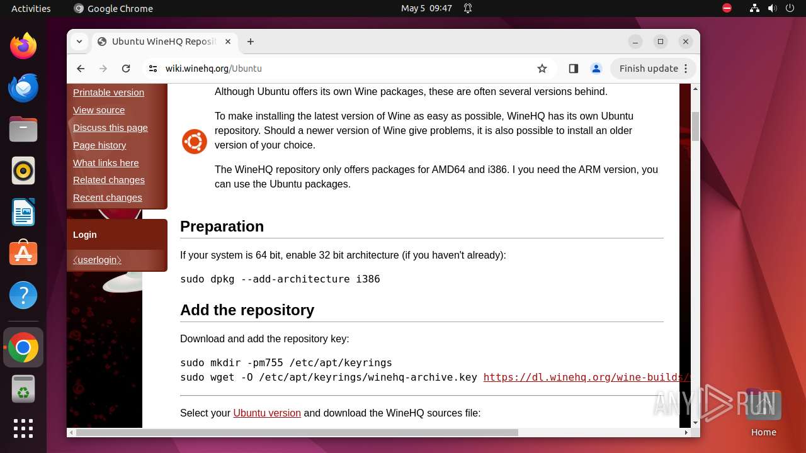The image size is (806, 453).
Task: View site information icon in address bar
Action: 153,69
